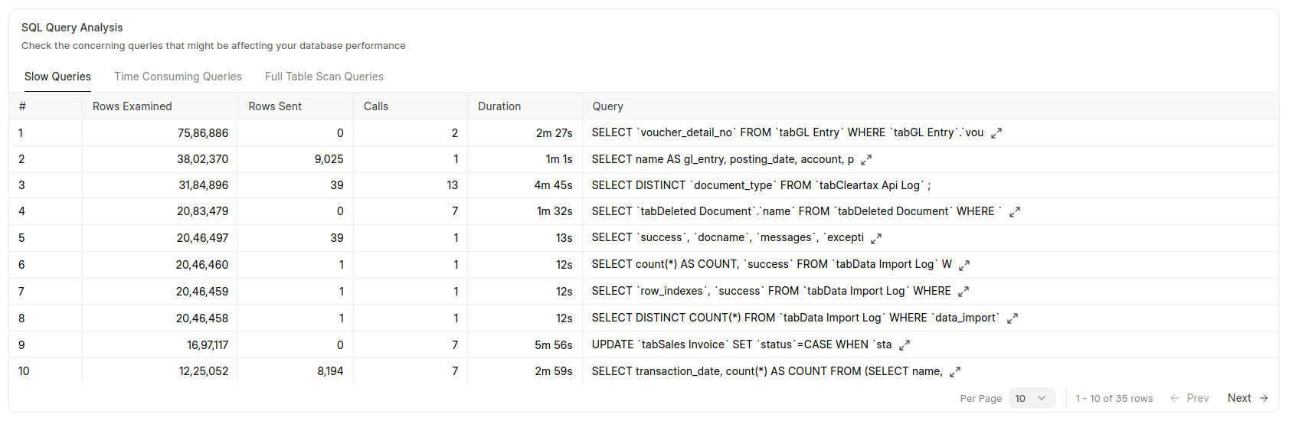Expand the success, docname, messages query

point(876,239)
